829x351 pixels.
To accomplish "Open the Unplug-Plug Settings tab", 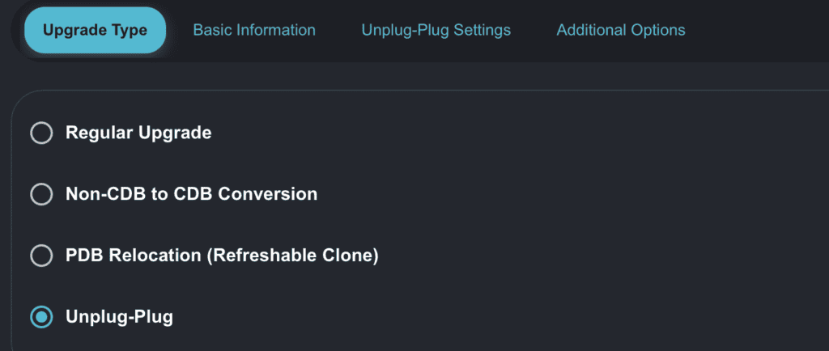I will point(436,30).
